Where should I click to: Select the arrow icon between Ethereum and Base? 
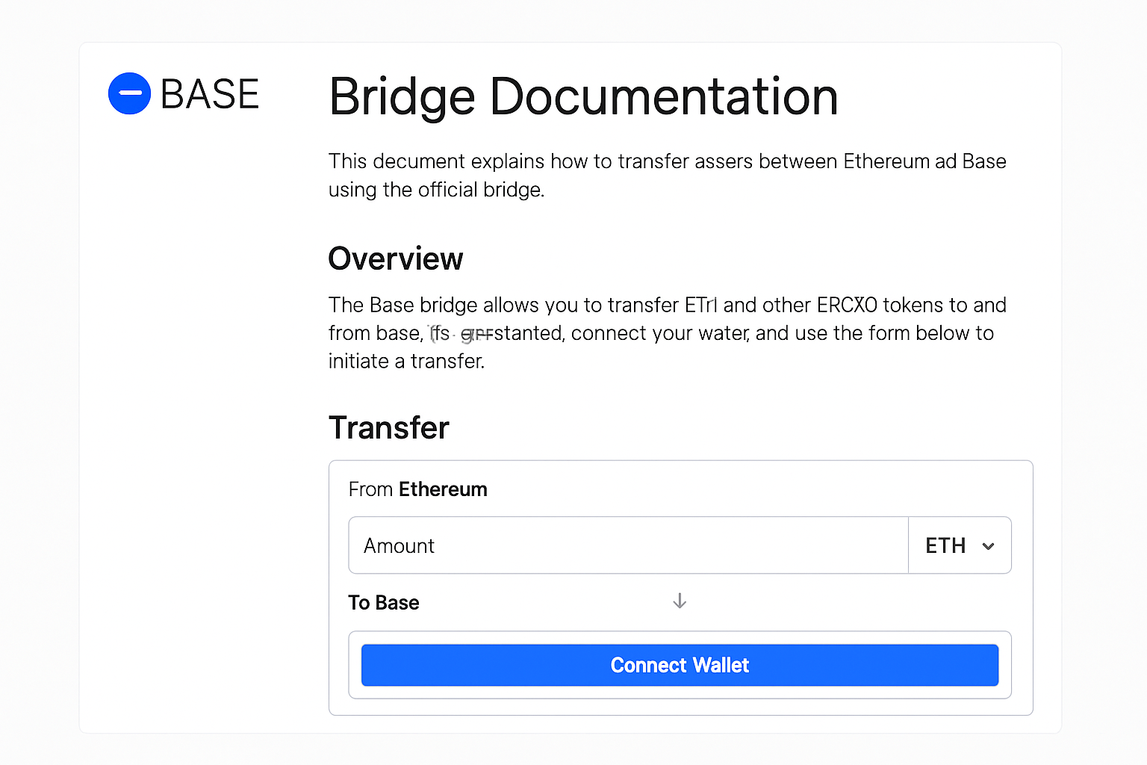coord(679,601)
